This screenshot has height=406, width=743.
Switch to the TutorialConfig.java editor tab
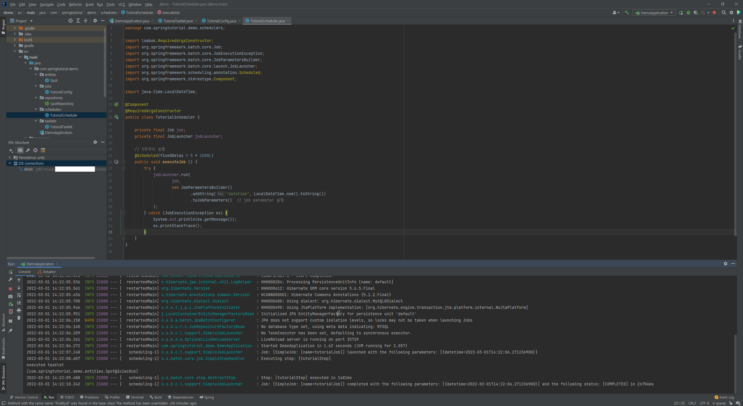221,21
